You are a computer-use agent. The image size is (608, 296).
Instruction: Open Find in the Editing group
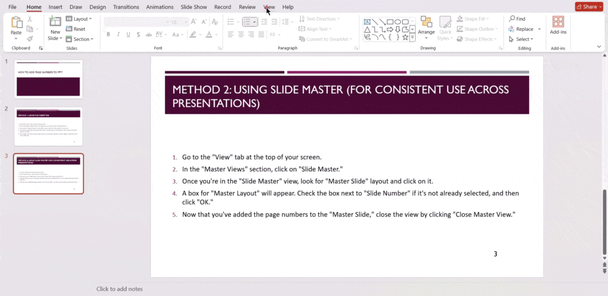[x=517, y=19]
